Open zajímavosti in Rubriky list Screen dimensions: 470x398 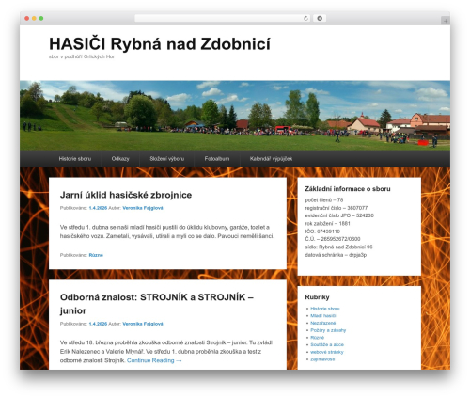click(322, 359)
